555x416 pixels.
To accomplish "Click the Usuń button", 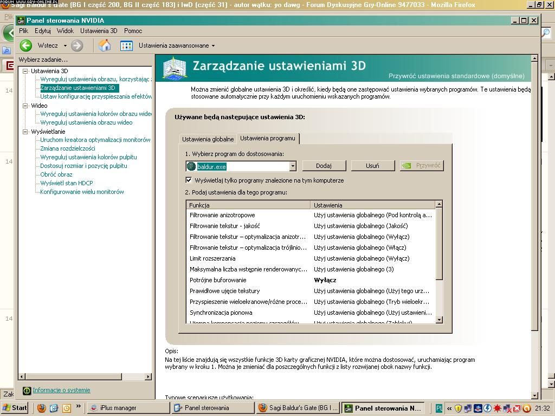I will (372, 166).
